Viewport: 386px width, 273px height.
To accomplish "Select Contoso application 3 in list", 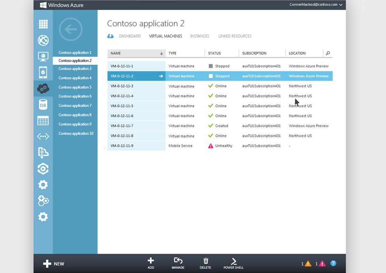I will [x=75, y=69].
